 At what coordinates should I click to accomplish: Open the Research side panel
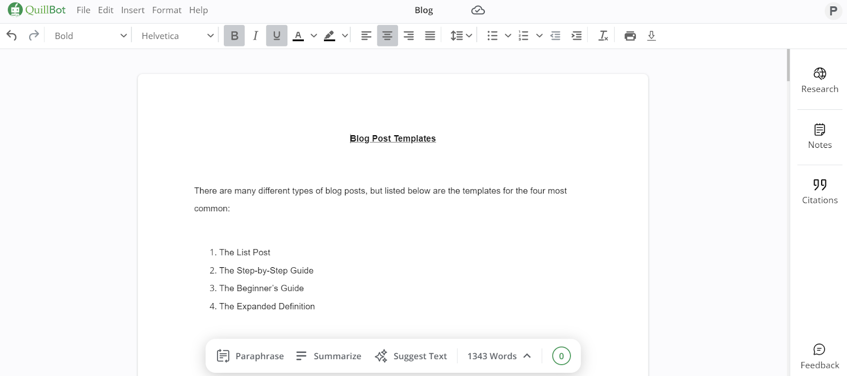(819, 80)
